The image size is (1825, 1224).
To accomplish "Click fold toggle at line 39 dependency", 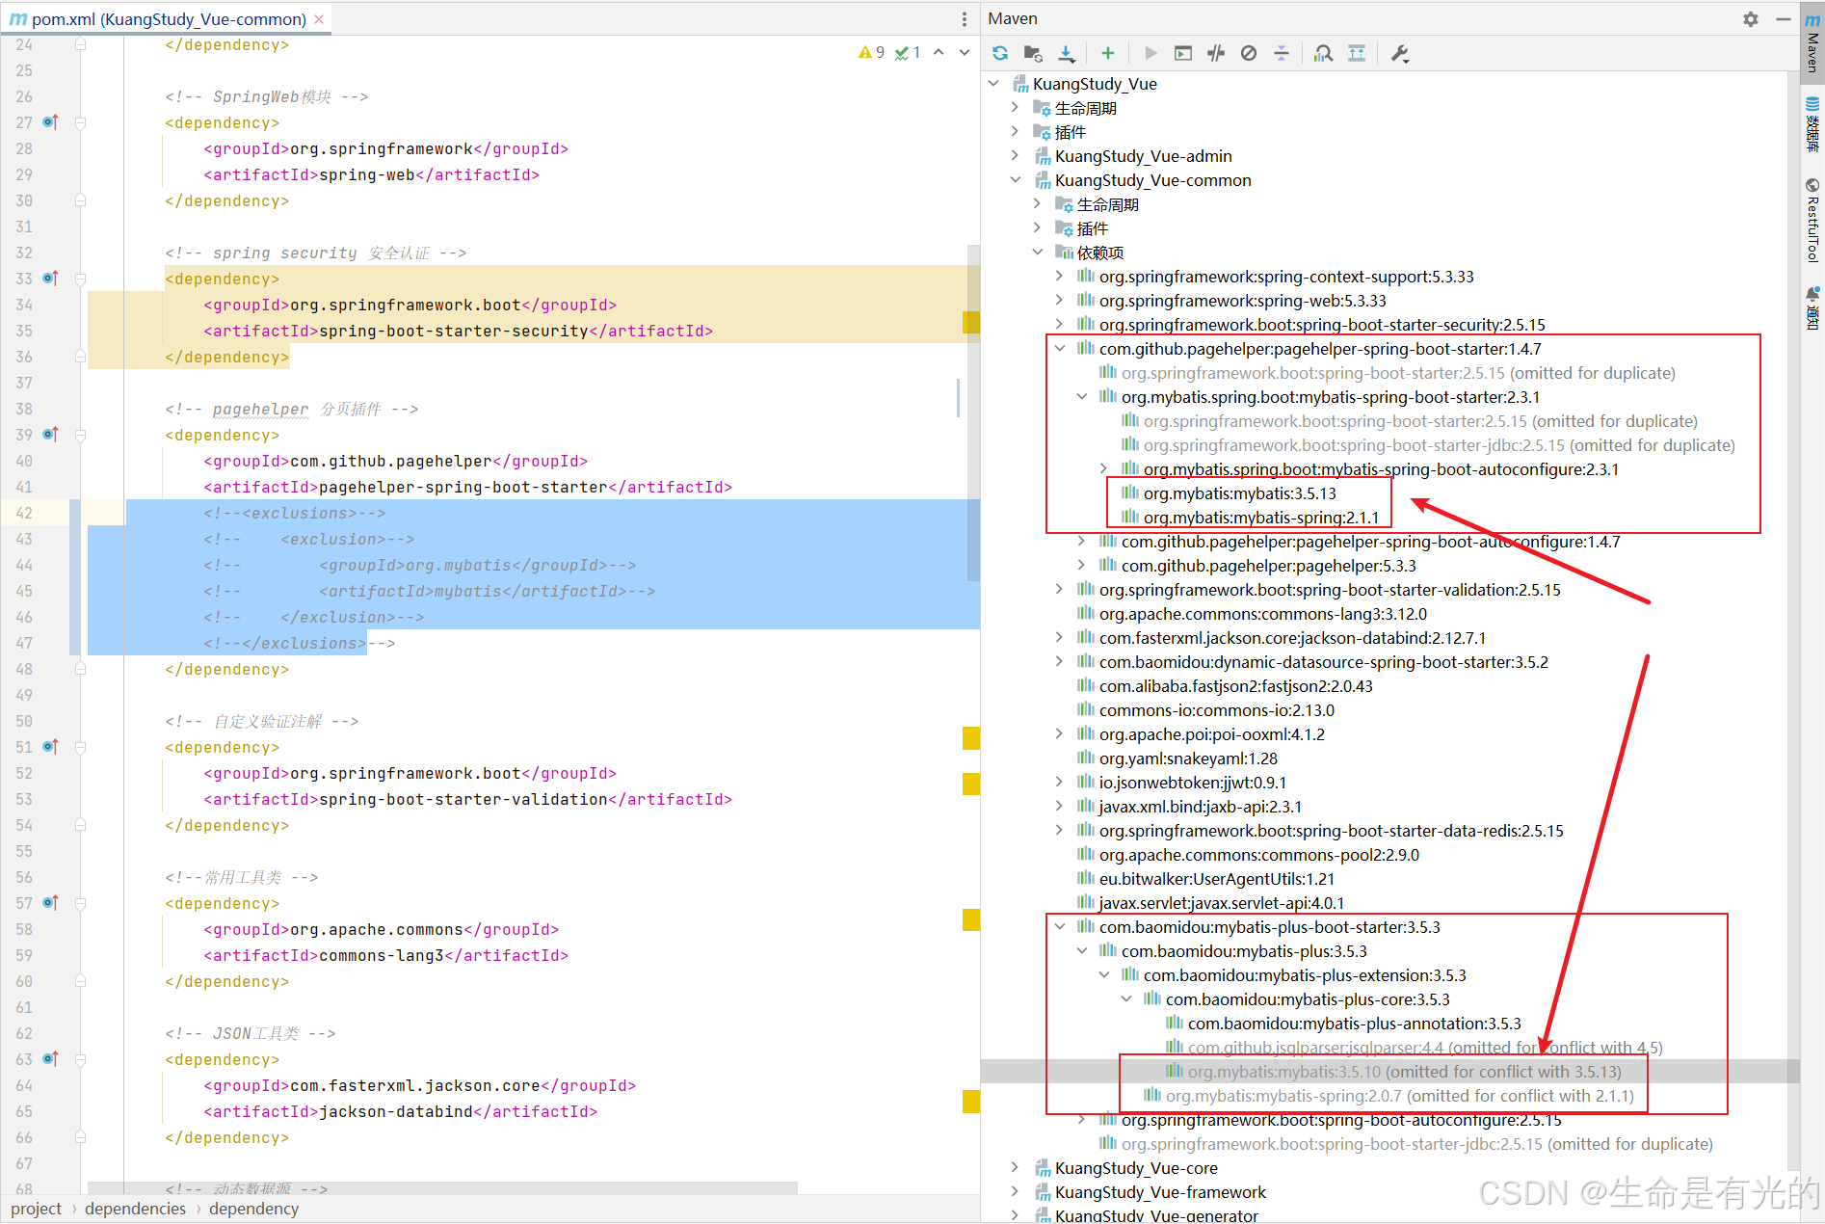I will click(x=81, y=435).
